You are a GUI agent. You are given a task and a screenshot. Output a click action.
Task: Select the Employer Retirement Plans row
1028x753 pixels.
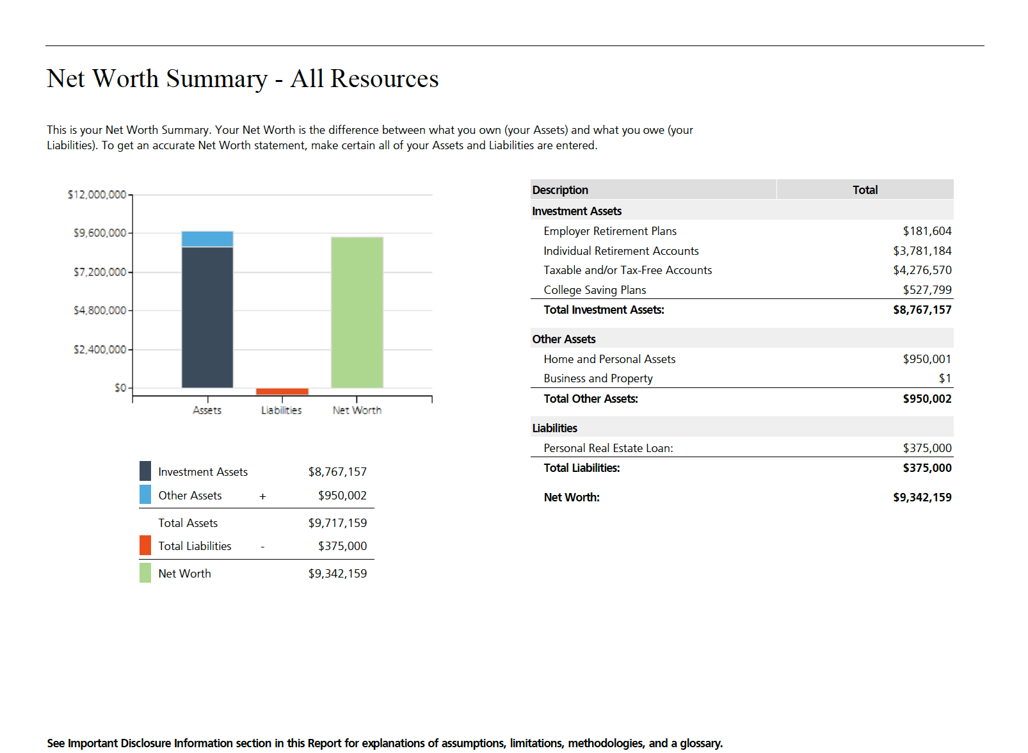coord(610,231)
